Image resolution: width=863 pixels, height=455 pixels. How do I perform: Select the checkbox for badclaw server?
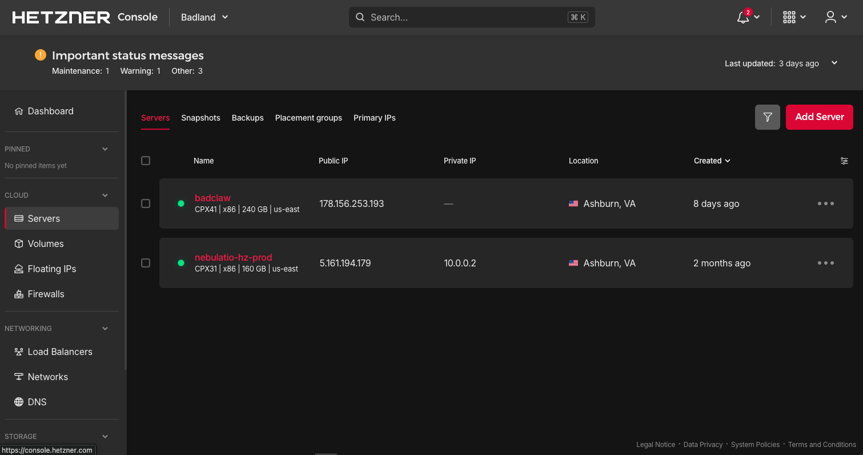pos(146,203)
